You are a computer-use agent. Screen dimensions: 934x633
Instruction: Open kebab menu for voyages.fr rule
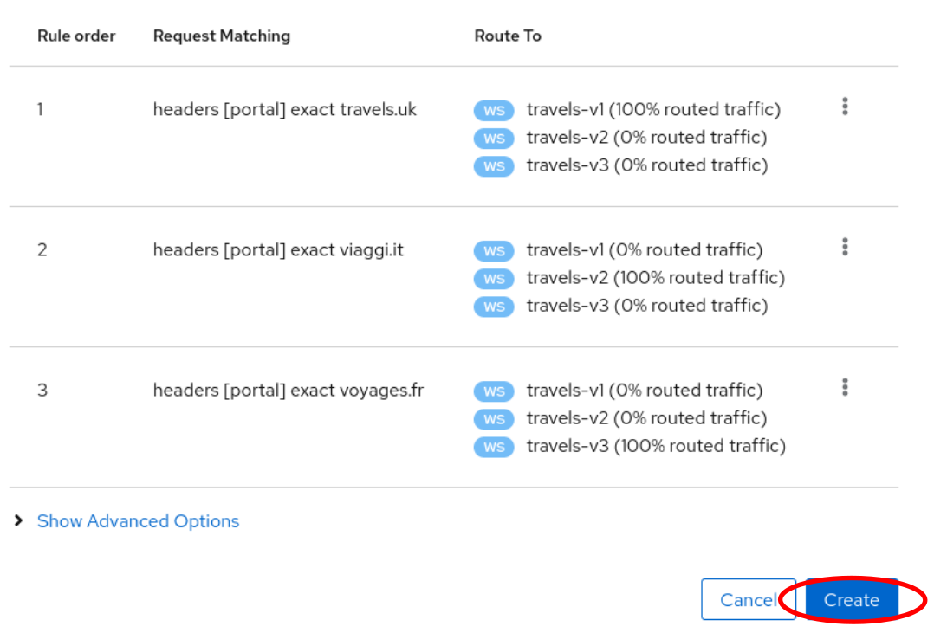(x=845, y=387)
